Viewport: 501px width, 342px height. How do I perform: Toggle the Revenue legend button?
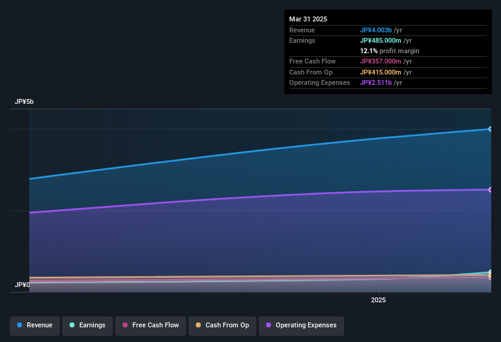(35, 326)
